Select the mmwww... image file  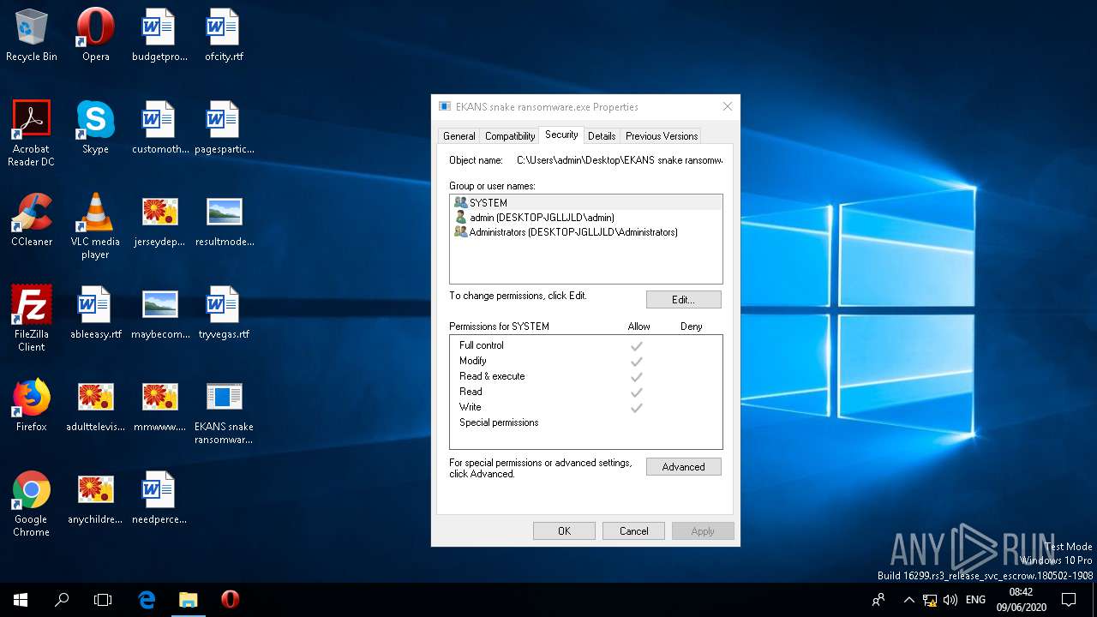[x=159, y=405]
